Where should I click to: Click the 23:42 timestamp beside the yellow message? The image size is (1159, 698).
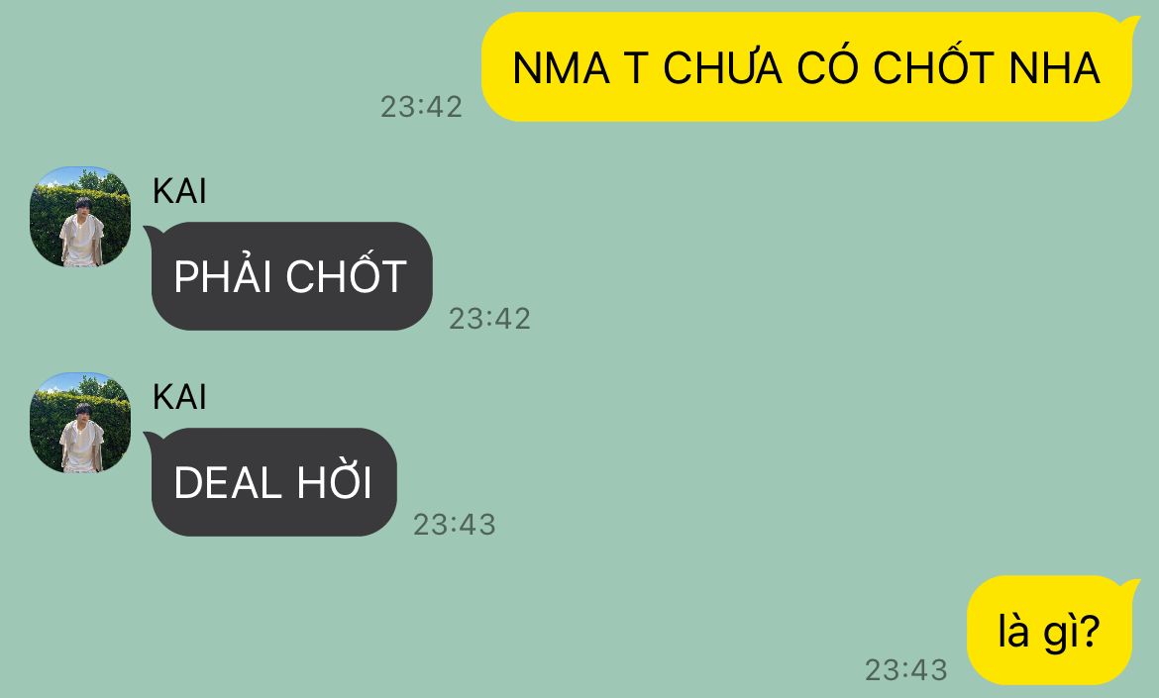pyautogui.click(x=421, y=107)
